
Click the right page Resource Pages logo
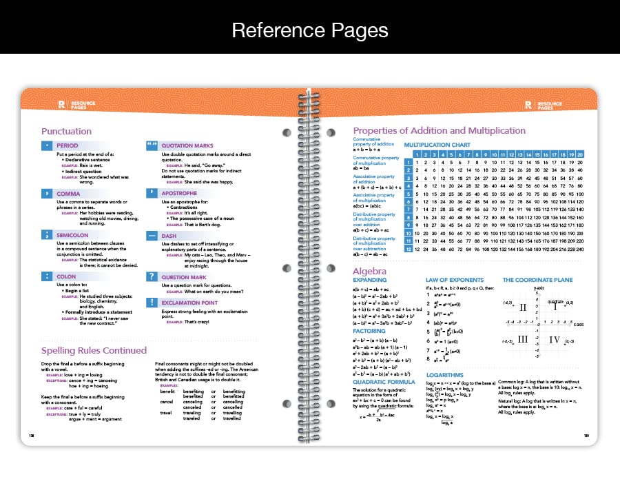coord(544,105)
